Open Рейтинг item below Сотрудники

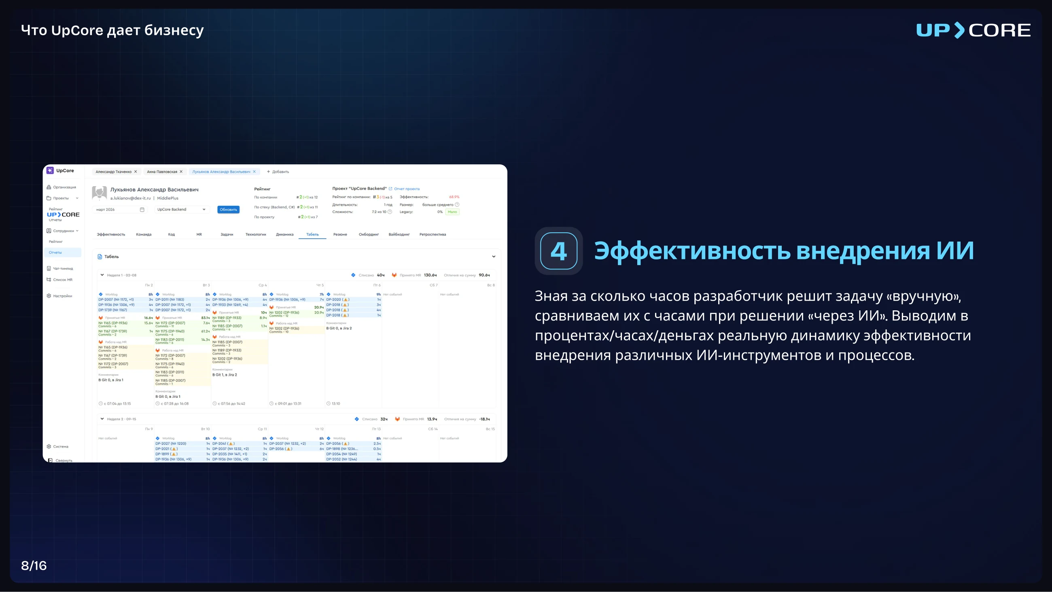[x=56, y=242]
